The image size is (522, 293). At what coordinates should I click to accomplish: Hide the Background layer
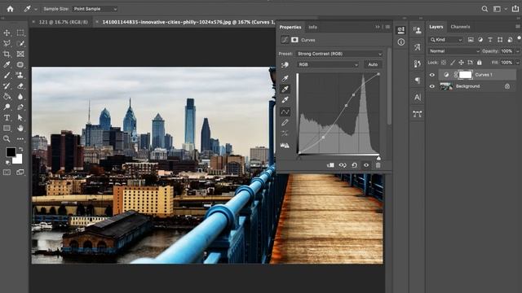[x=432, y=86]
